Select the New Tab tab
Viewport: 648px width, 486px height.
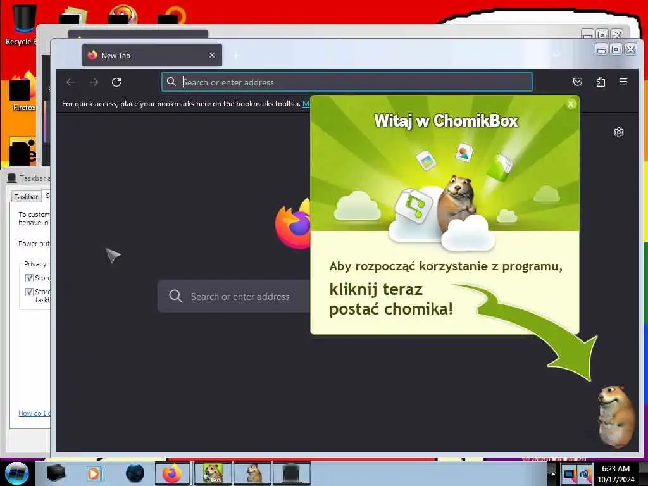point(152,55)
